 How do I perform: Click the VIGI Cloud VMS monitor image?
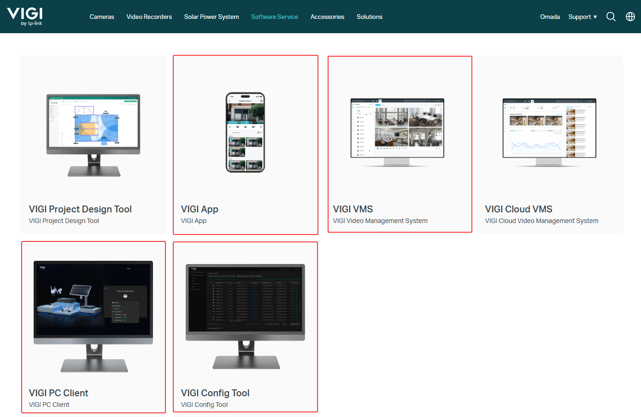tap(549, 133)
